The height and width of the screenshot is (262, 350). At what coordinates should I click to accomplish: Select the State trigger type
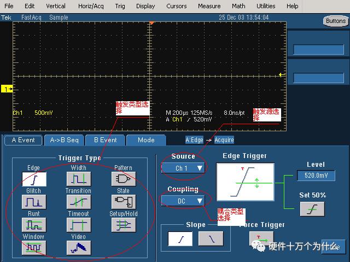[124, 202]
